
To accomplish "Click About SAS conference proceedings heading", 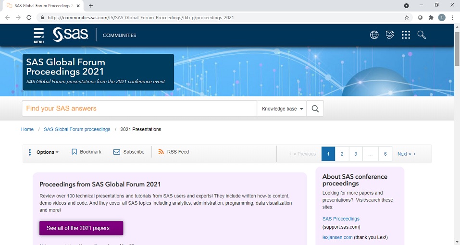I will click(x=355, y=180).
